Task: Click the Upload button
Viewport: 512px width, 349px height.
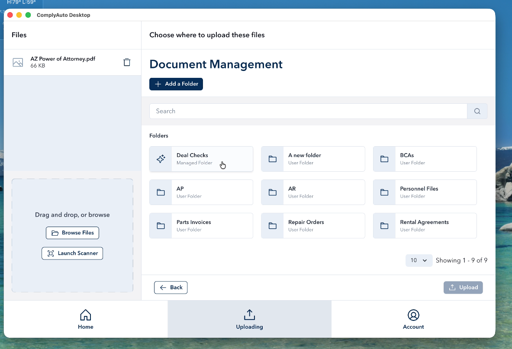Action: [463, 288]
